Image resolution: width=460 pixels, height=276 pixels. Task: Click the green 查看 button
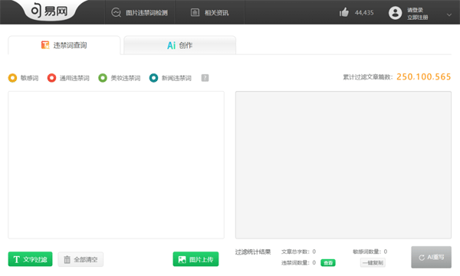[328, 263]
